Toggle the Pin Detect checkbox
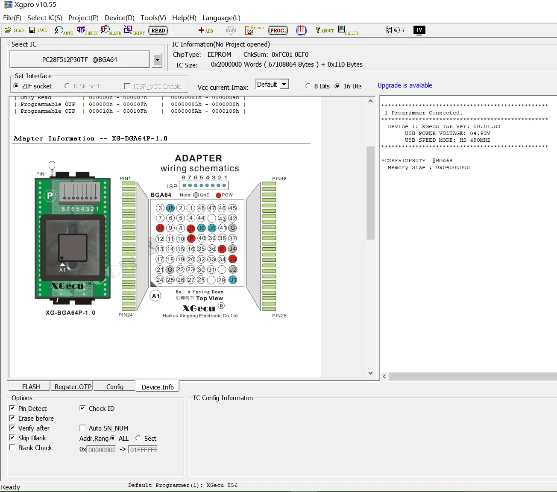 (12, 408)
